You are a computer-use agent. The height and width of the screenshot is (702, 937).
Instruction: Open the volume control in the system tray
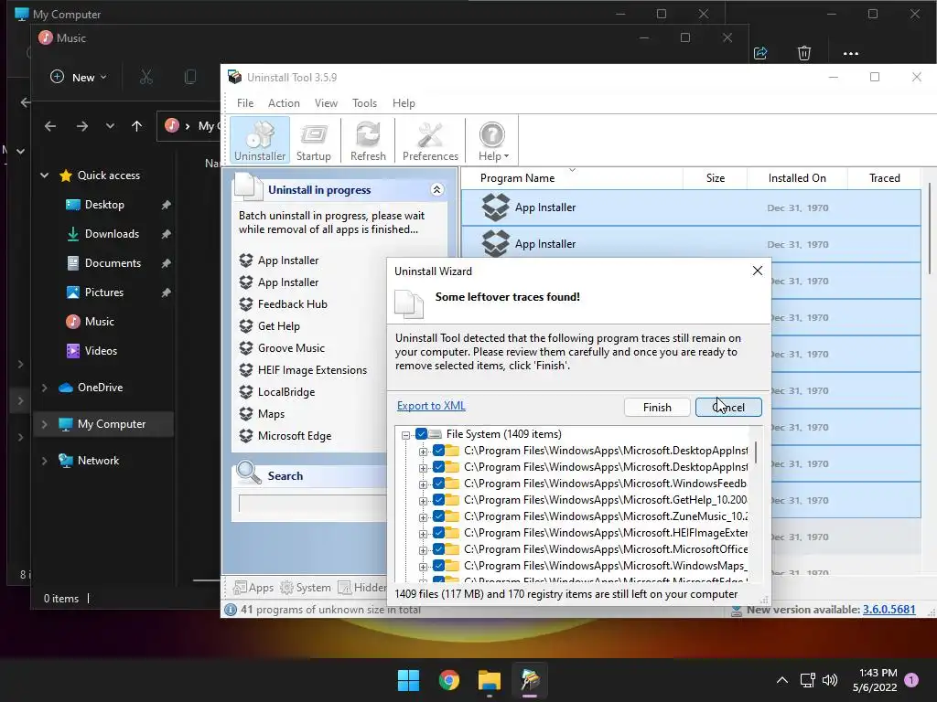tap(829, 680)
